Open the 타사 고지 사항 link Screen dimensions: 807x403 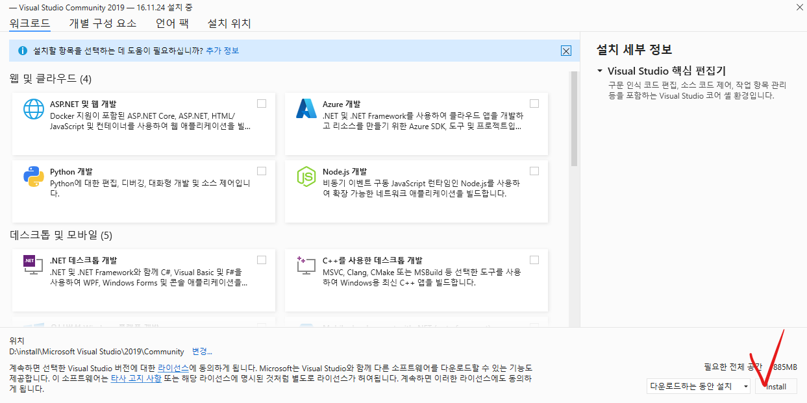pos(136,379)
